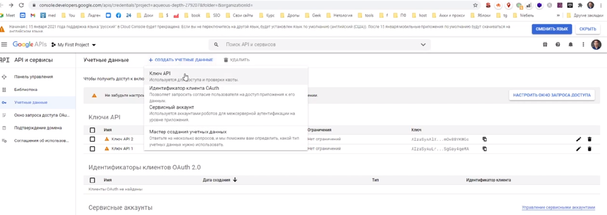Delete Ключ API 2 with the trash icon
Screen dimensions: 607x215
click(589, 139)
